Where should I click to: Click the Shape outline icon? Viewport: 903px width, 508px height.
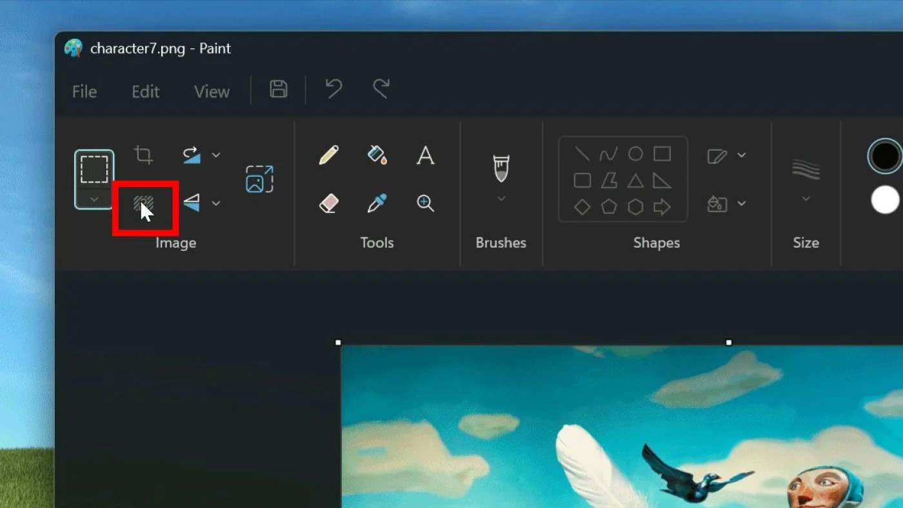click(x=717, y=155)
